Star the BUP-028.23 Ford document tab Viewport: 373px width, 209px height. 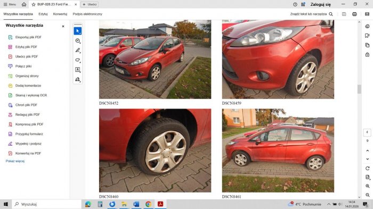[x=34, y=4]
